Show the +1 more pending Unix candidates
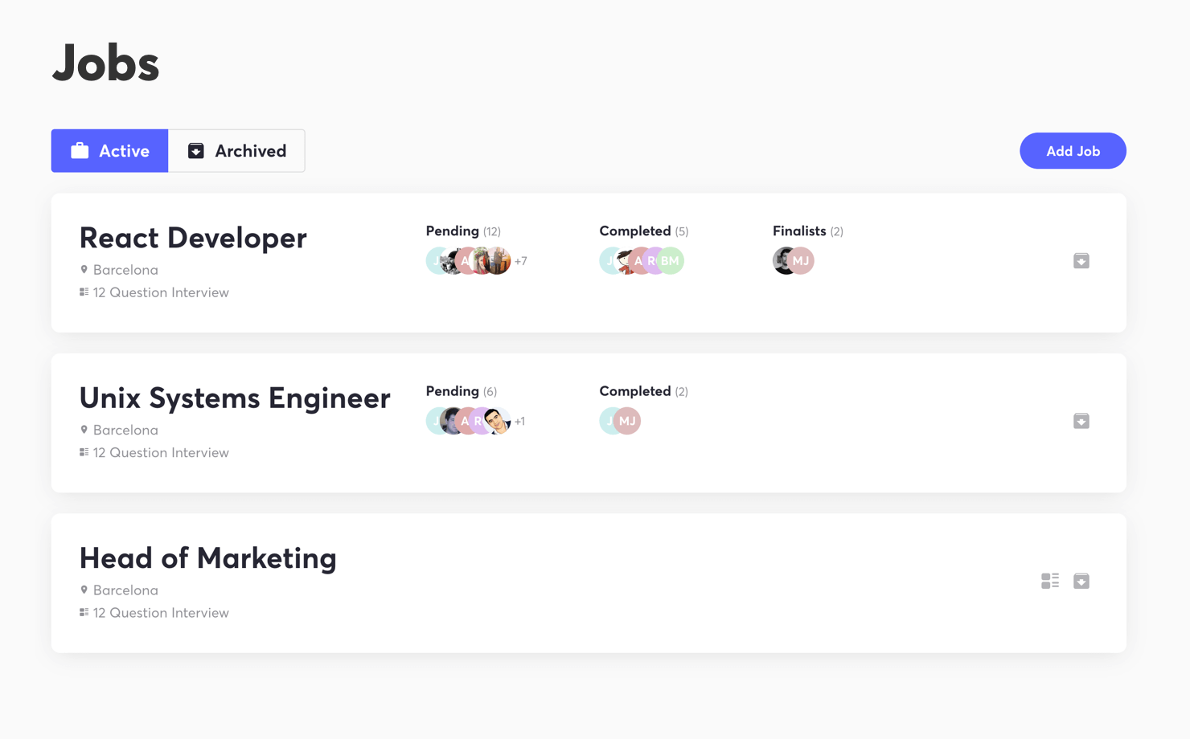1190x739 pixels. pyautogui.click(x=520, y=421)
